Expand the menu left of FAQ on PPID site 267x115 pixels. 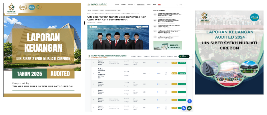pyautogui.click(x=170, y=56)
